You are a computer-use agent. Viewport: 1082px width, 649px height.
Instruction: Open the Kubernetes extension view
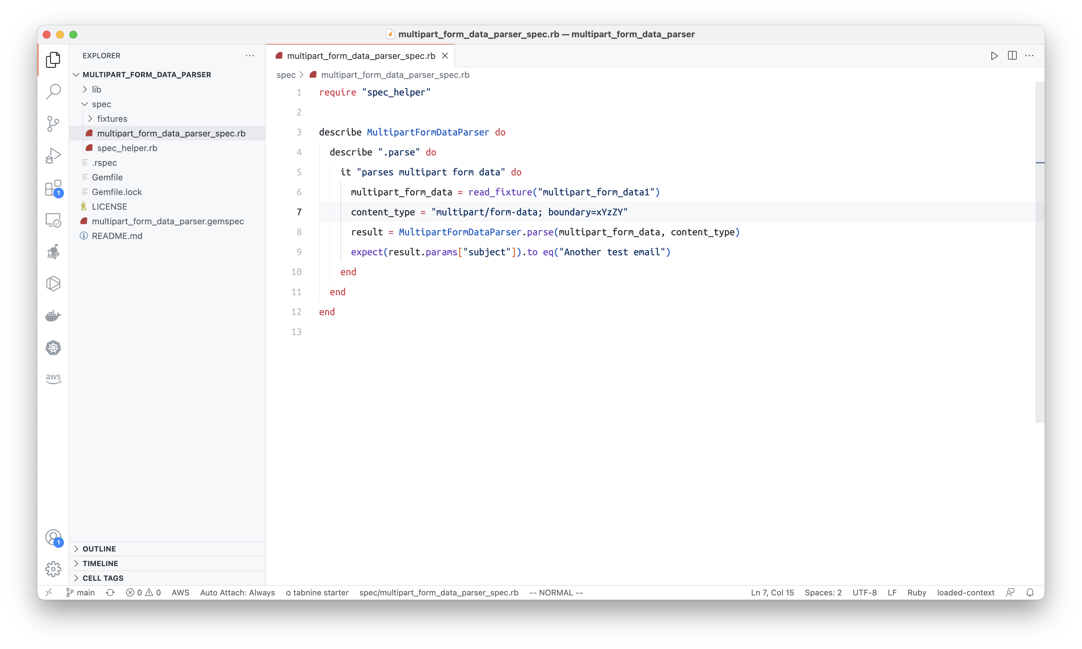coord(53,348)
